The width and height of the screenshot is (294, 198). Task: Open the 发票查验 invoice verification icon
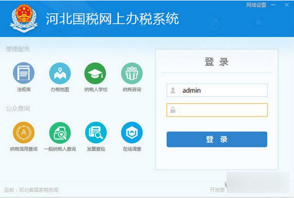[96, 132]
